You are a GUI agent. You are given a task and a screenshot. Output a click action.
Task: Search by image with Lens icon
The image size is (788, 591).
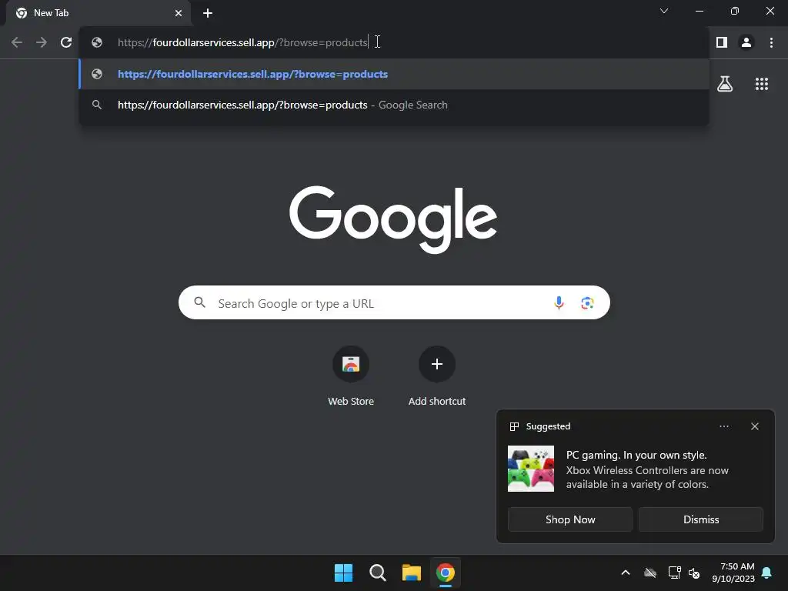pos(587,302)
